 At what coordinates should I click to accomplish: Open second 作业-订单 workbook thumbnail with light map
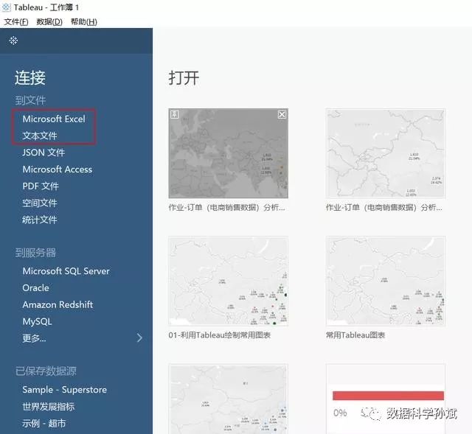[386, 153]
